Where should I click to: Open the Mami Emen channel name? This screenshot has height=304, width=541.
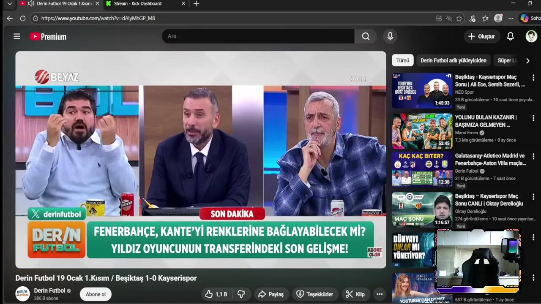(x=467, y=133)
